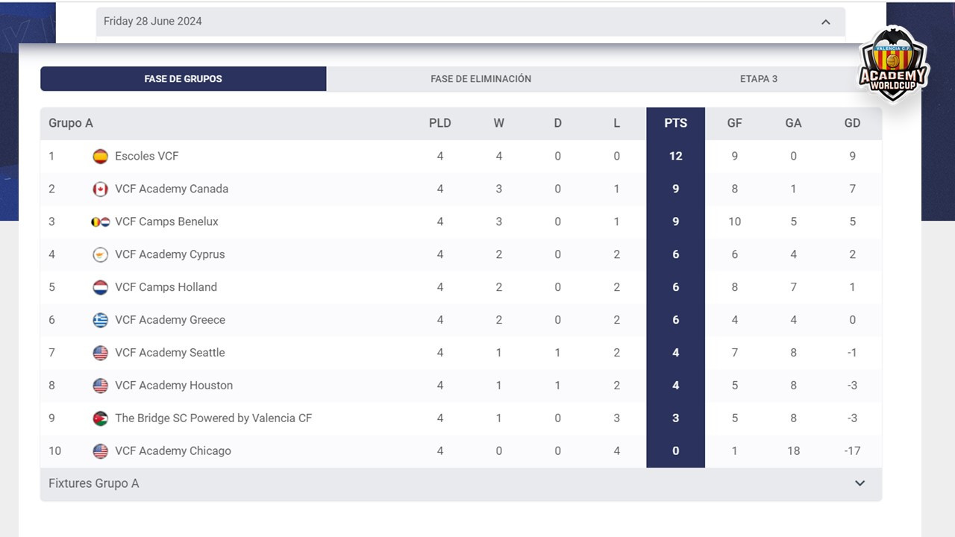Open the Etapa 3 tab

(x=758, y=78)
